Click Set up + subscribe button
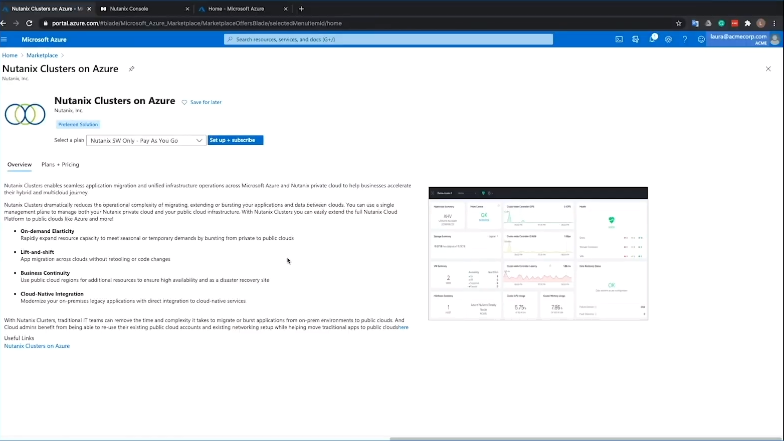This screenshot has width=784, height=441. tap(235, 140)
